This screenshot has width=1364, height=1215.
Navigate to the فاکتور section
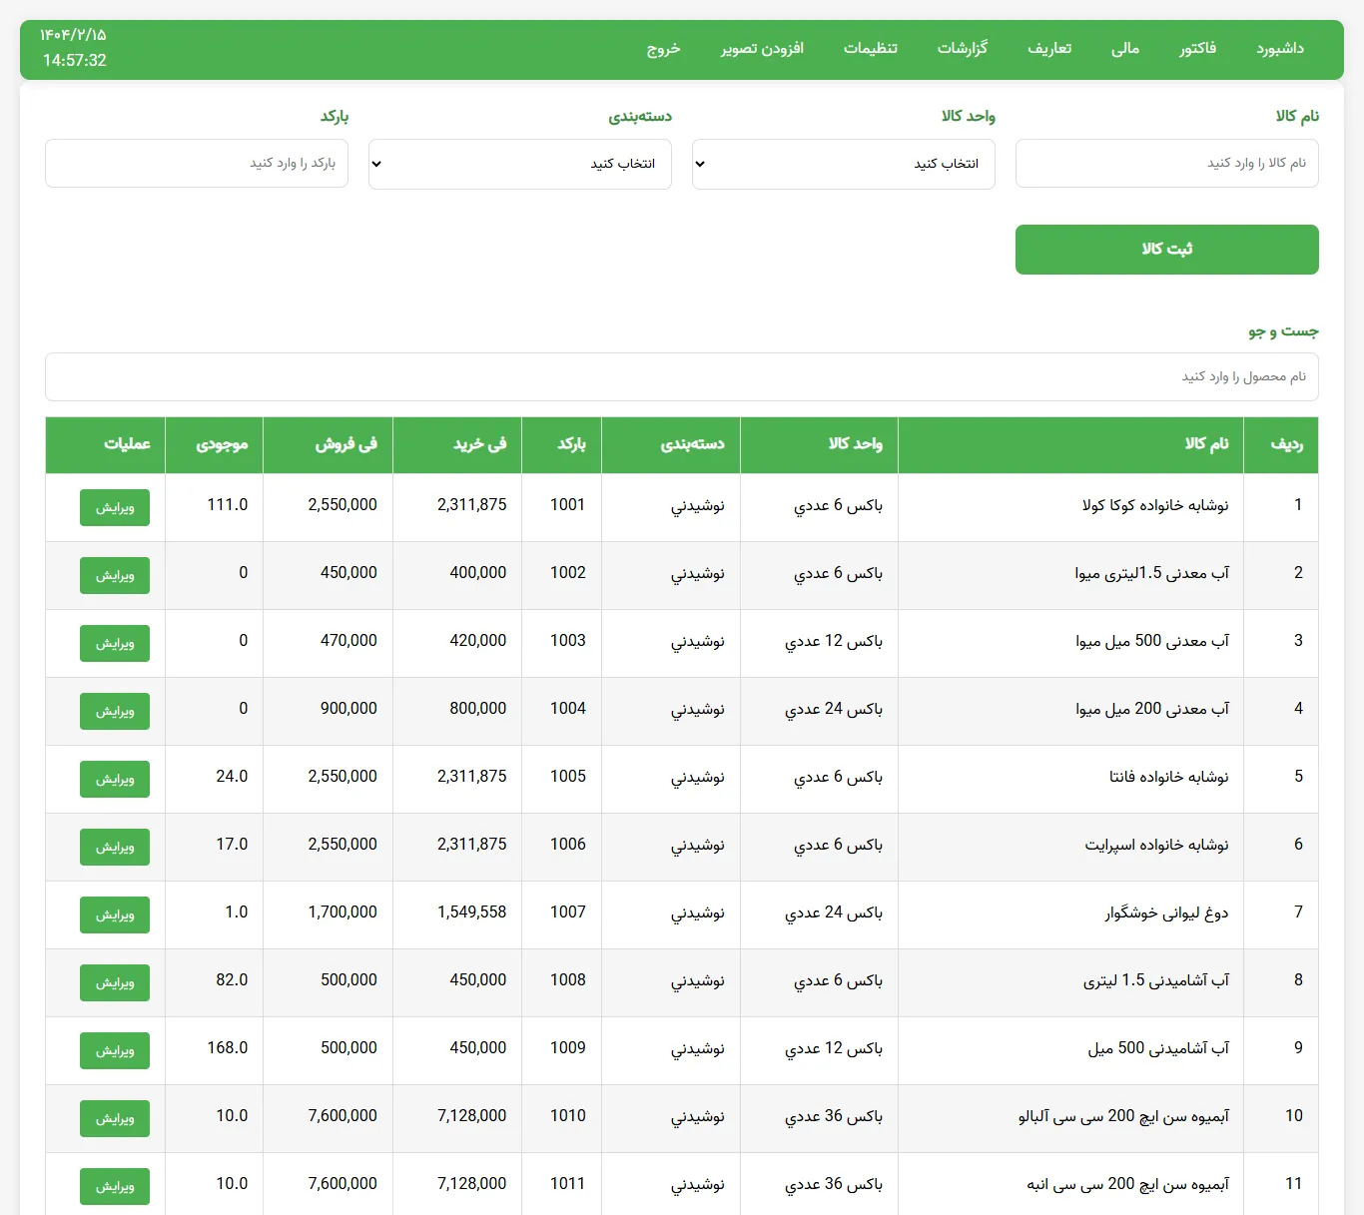1197,49
